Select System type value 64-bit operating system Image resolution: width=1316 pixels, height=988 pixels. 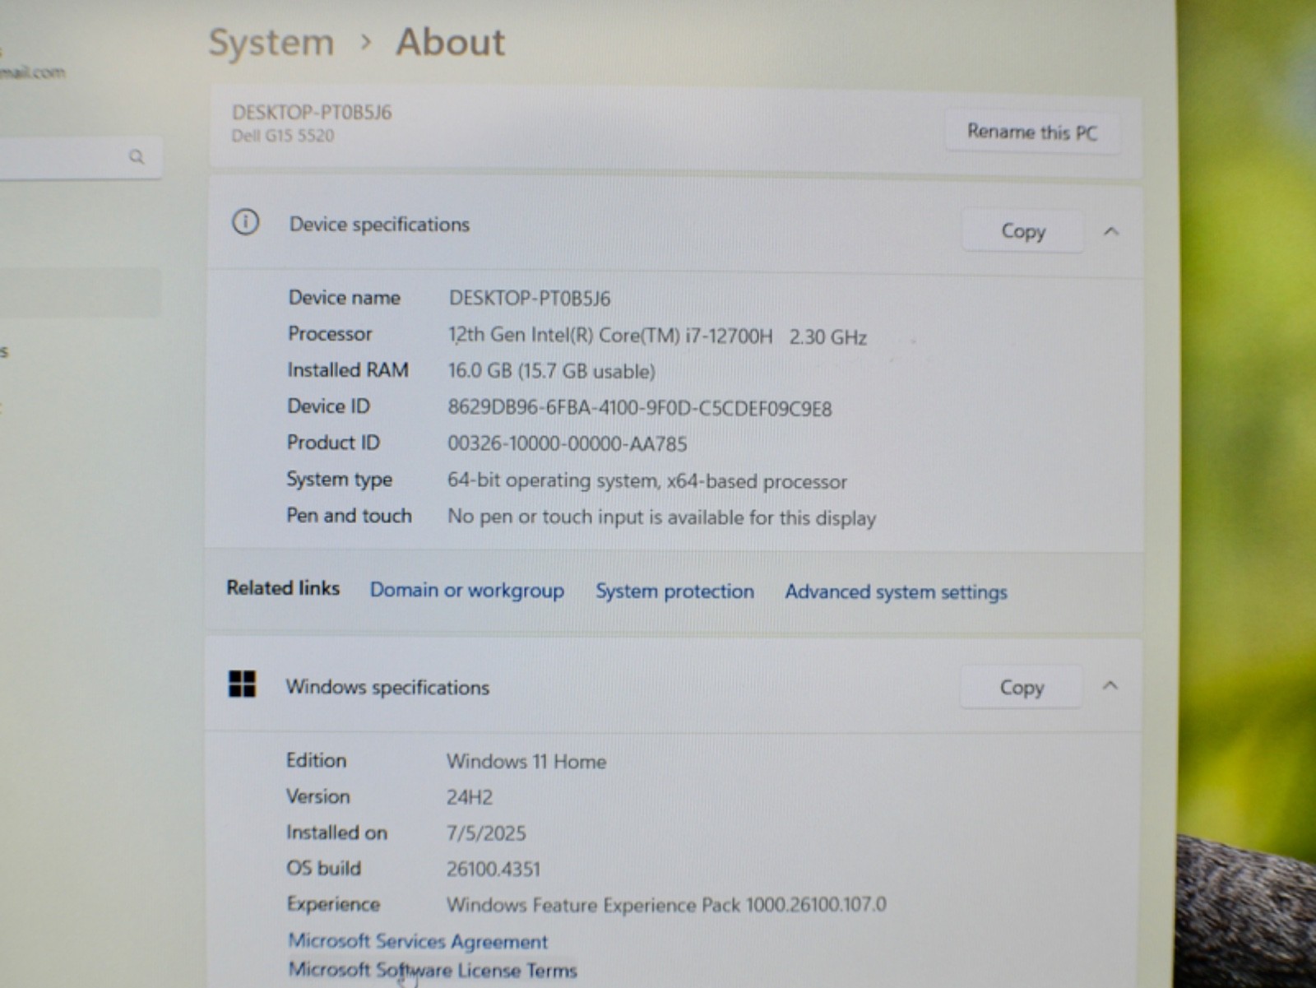(647, 481)
